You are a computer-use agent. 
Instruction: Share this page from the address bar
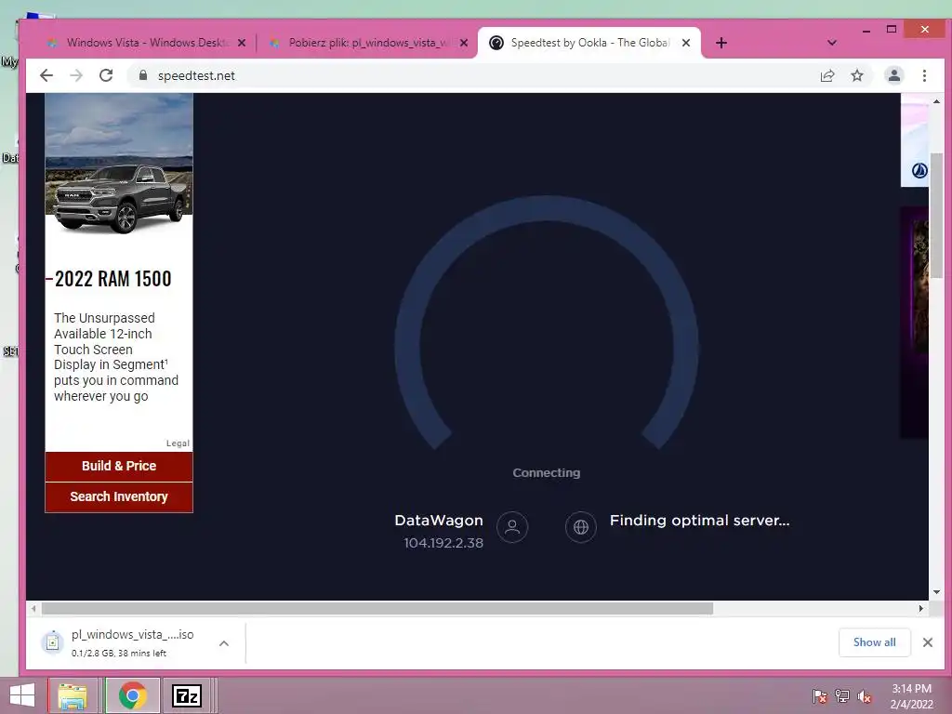click(x=826, y=75)
